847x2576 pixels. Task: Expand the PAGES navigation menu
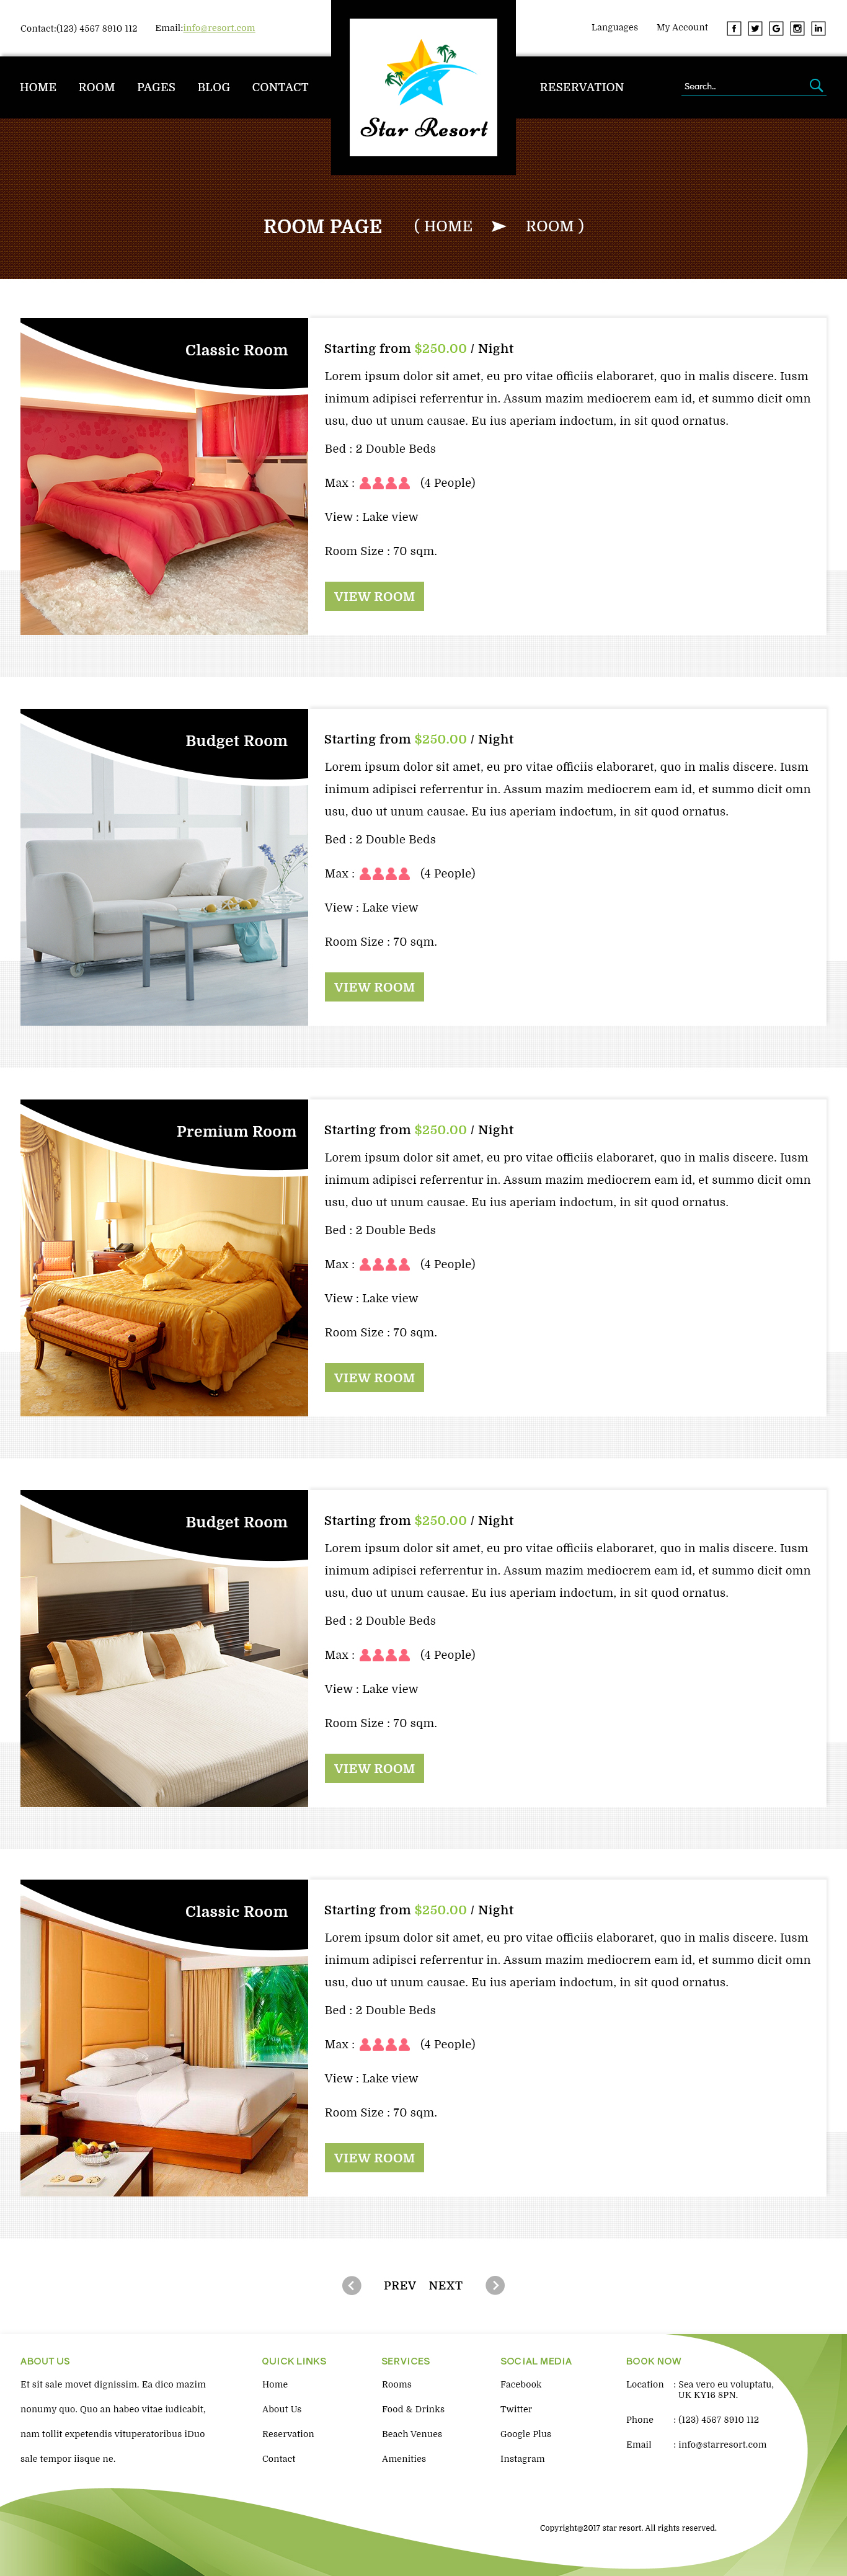coord(156,87)
